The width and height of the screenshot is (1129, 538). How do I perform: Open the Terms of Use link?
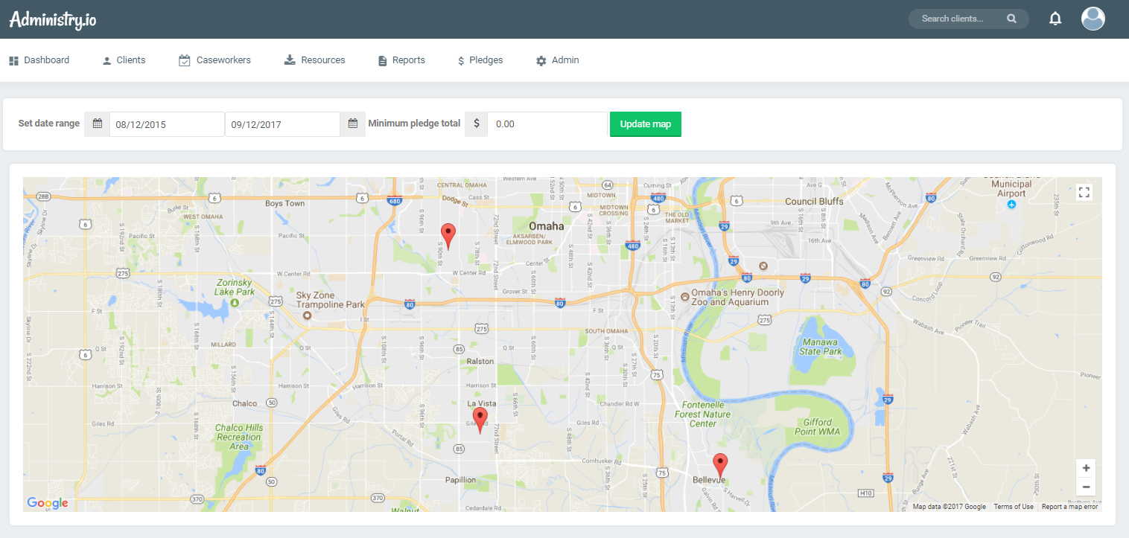tap(1014, 506)
